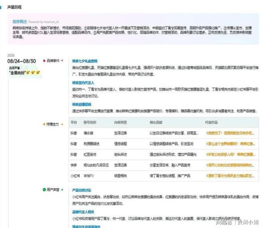The height and width of the screenshot is (228, 264).
Task: Click the arrow icon after 用户声音
Action: tap(62, 190)
